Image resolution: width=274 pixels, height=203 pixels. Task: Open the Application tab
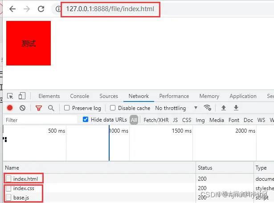(x=243, y=96)
